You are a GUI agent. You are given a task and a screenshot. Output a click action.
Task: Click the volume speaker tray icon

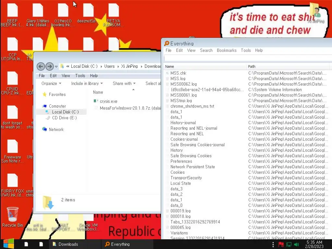tap(296, 244)
